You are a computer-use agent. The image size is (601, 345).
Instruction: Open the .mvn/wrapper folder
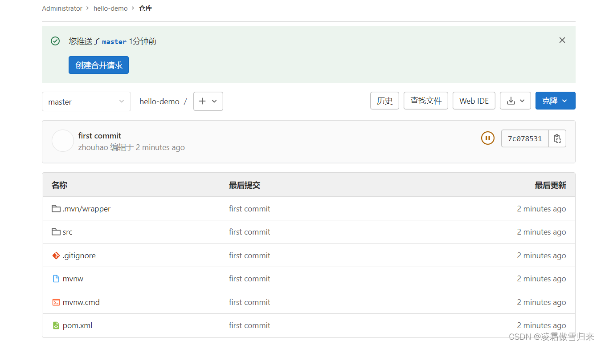point(86,209)
